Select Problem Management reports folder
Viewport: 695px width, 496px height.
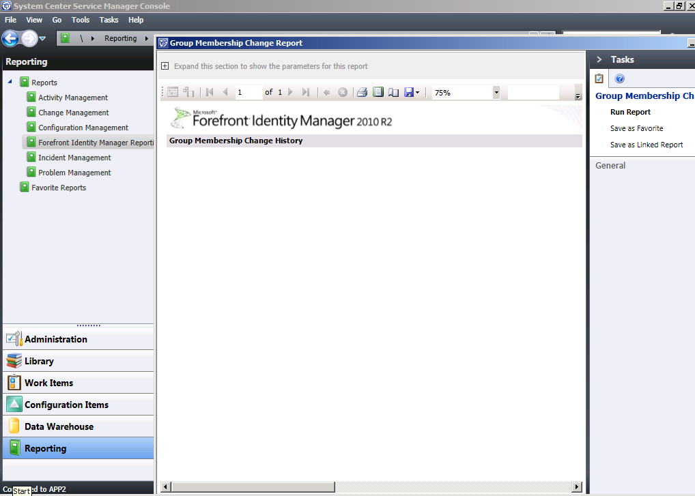click(74, 173)
